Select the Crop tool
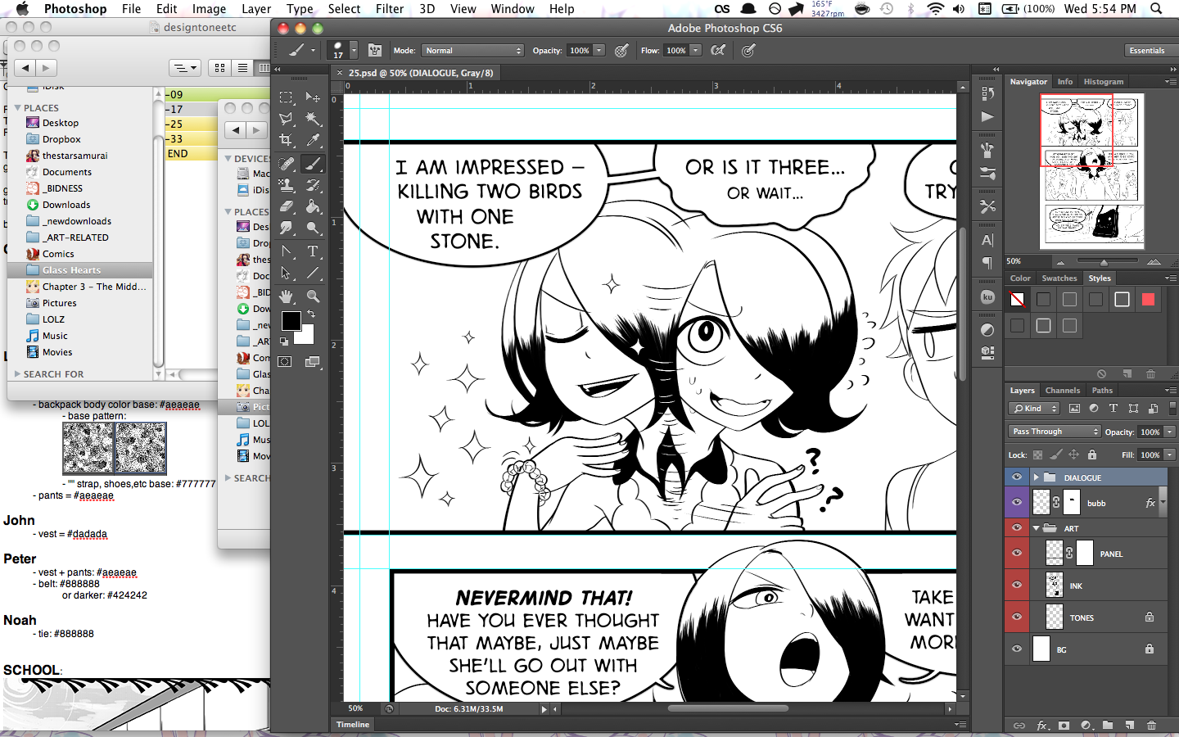 286,141
